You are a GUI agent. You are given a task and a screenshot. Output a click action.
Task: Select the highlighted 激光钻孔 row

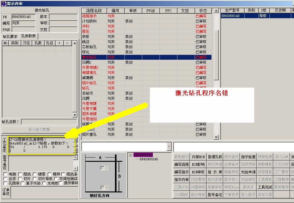tap(147, 57)
